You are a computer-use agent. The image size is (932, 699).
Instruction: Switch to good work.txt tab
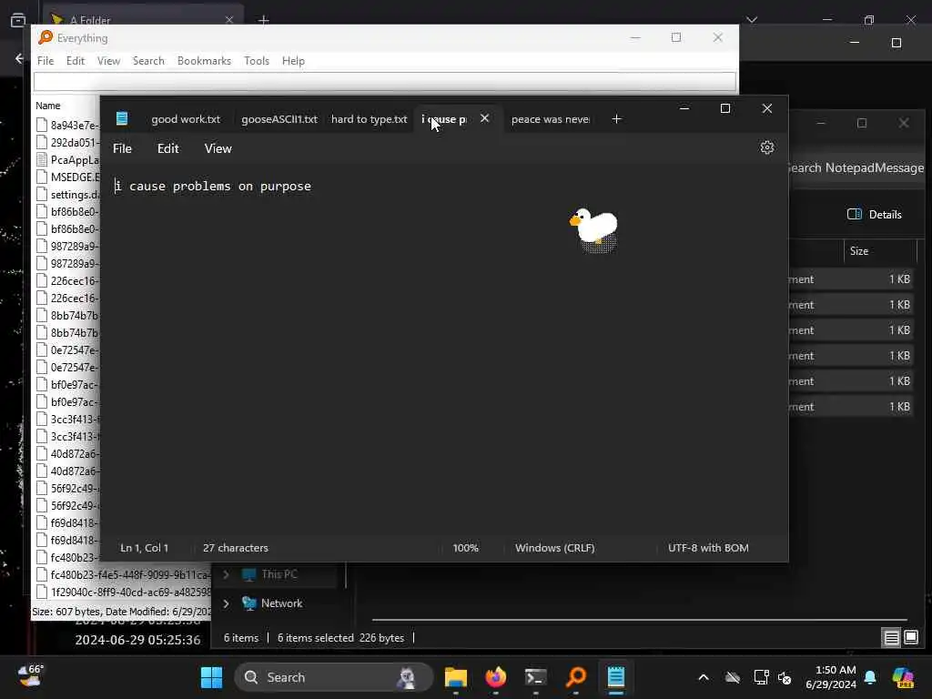186,119
